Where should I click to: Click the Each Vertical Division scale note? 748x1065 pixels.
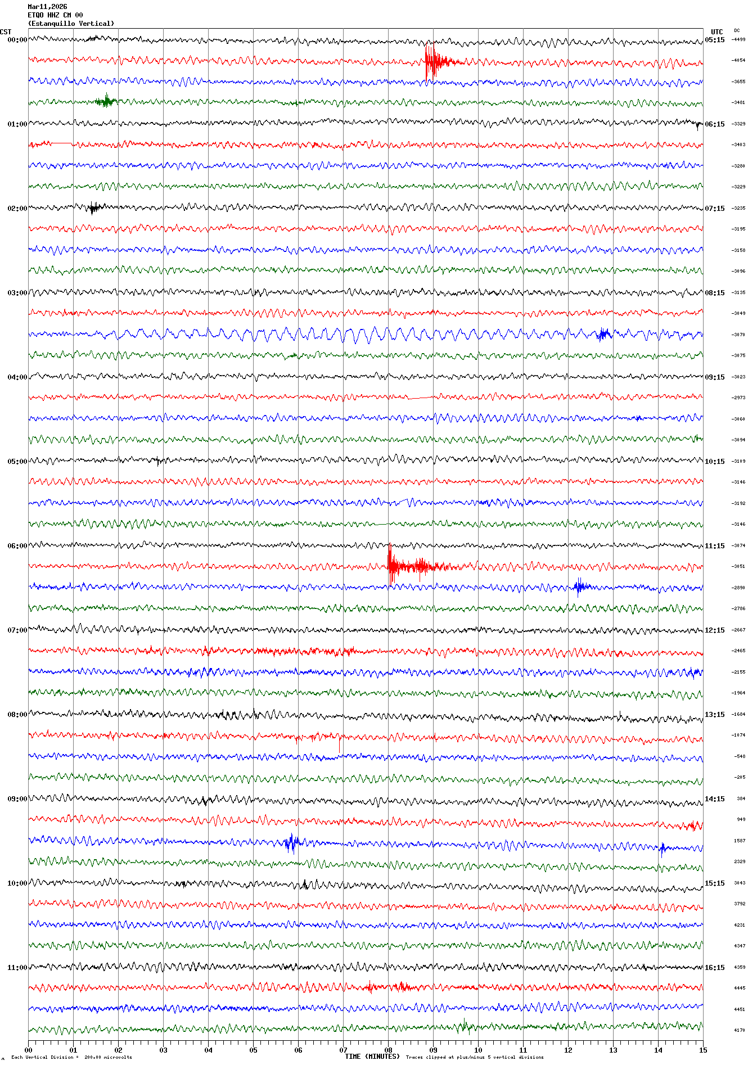point(71,1057)
